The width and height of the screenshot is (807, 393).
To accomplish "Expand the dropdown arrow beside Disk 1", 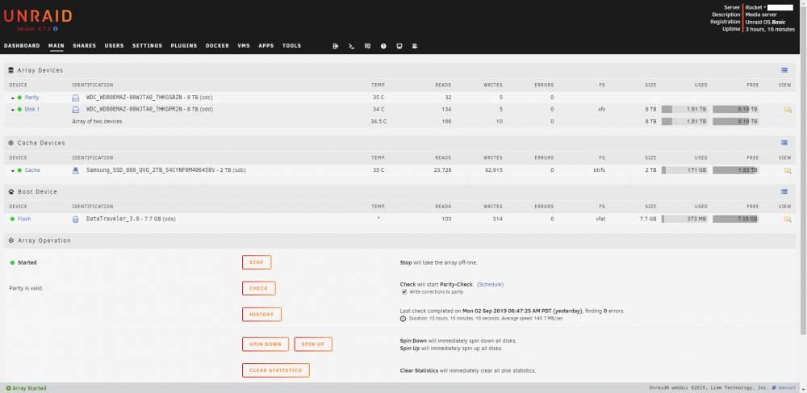I will (12, 110).
